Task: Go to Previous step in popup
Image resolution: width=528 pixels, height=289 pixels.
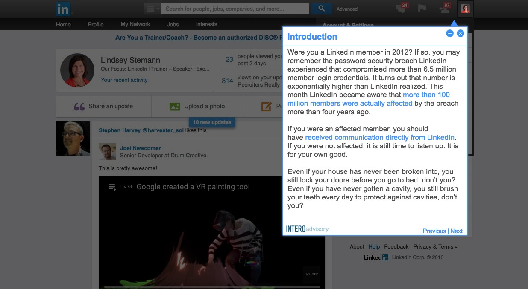Action: tap(434, 231)
